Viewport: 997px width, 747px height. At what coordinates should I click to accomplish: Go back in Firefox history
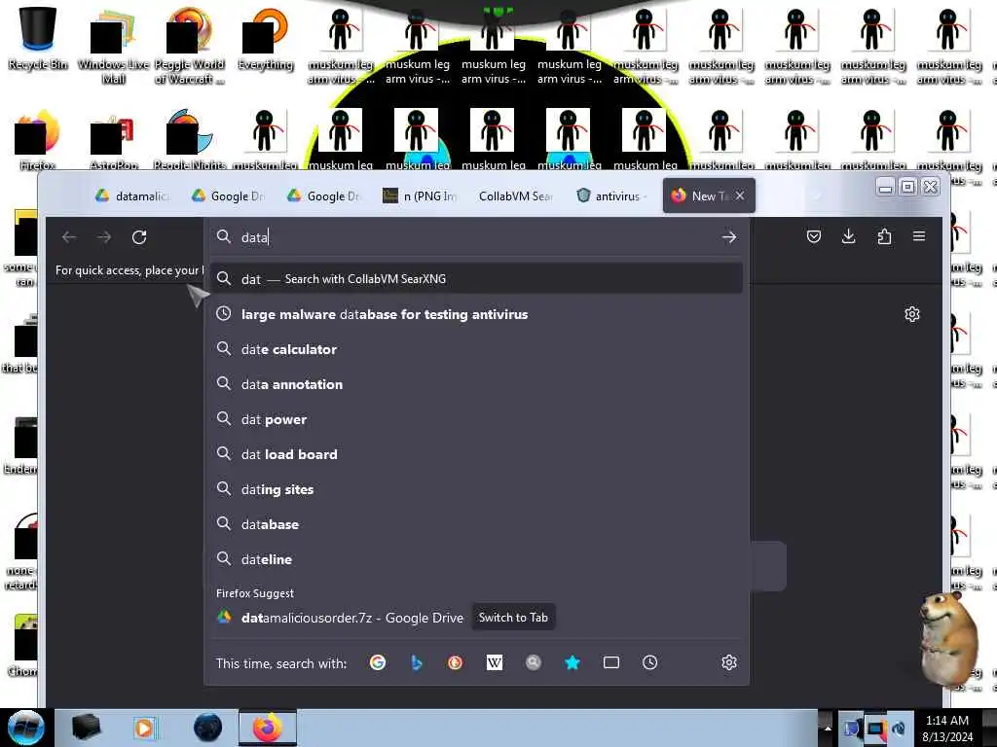(69, 237)
